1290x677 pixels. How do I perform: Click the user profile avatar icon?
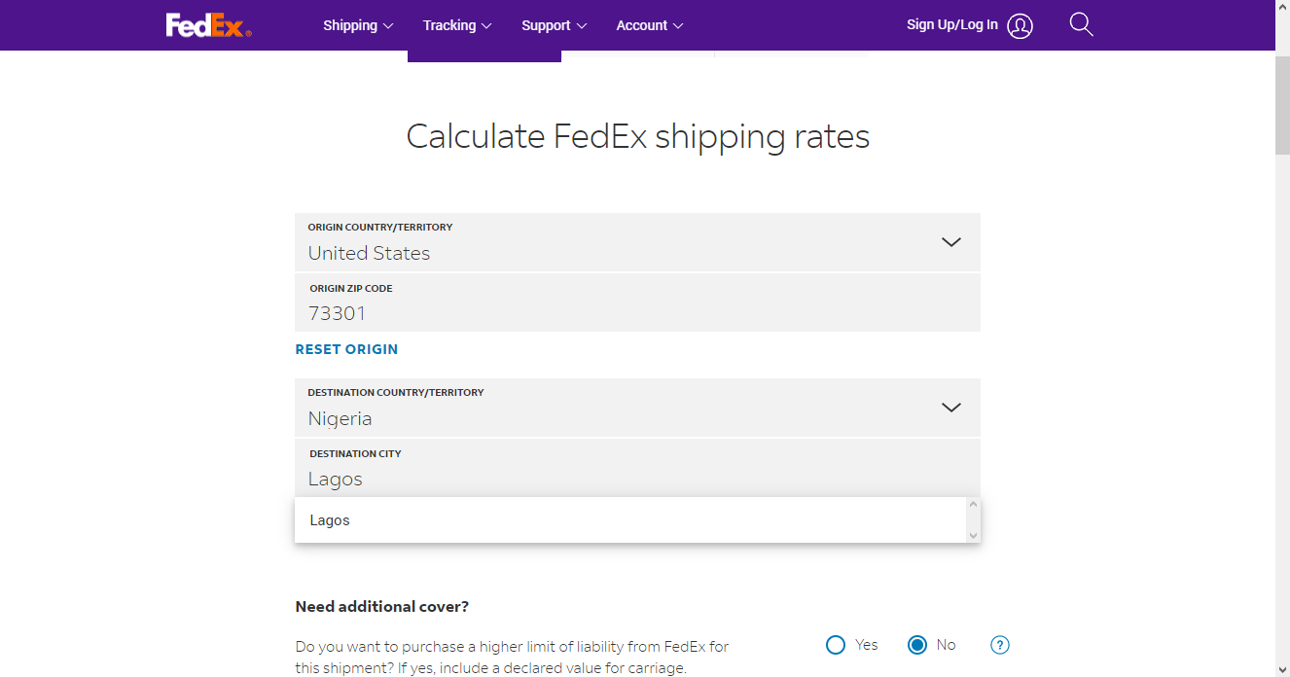coord(1020,25)
